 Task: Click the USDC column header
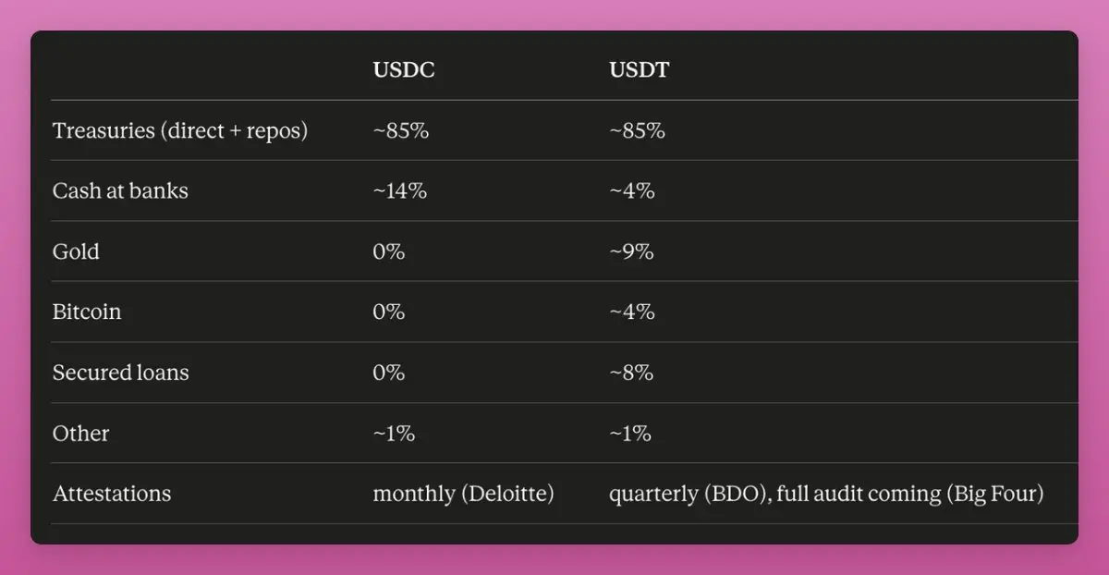click(x=401, y=70)
